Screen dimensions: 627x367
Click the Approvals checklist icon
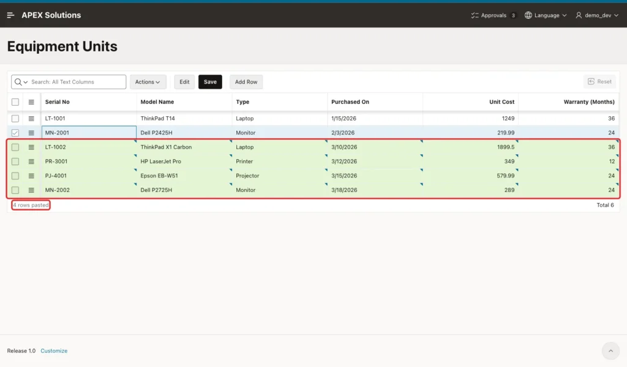pyautogui.click(x=475, y=15)
